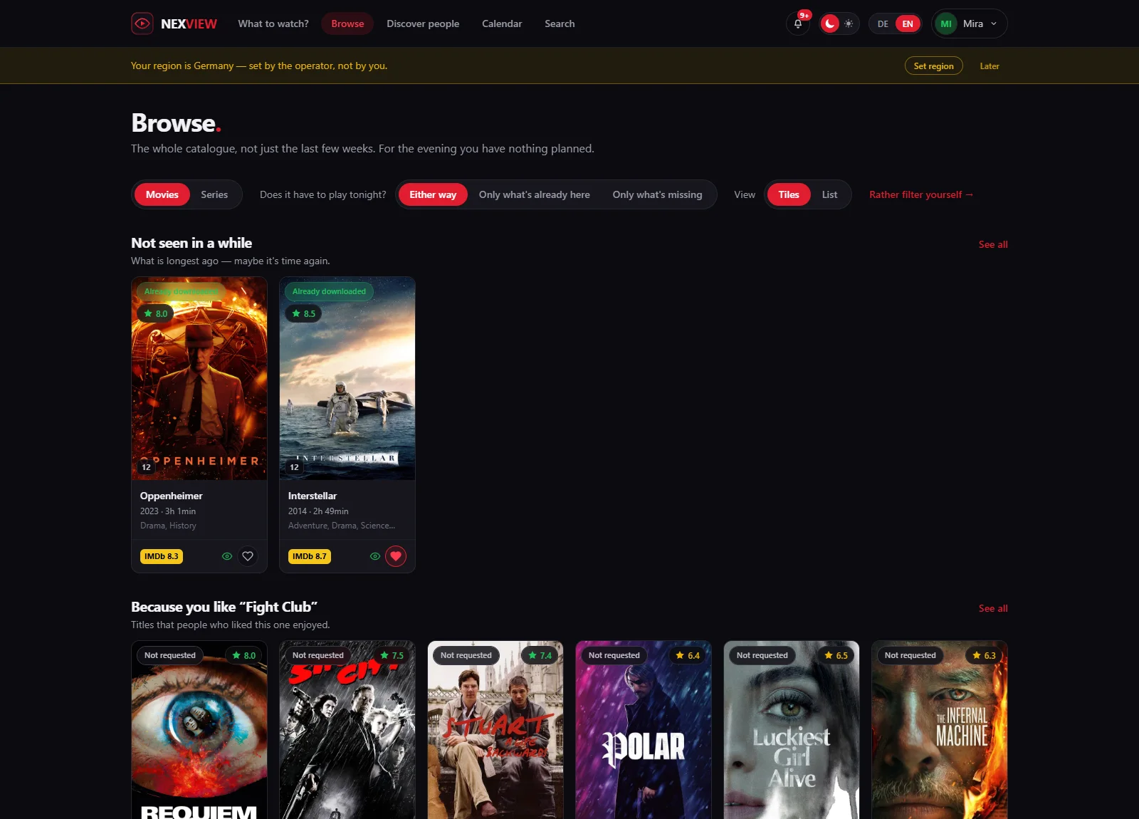Choose the Either way option
The height and width of the screenshot is (819, 1139).
pyautogui.click(x=433, y=194)
